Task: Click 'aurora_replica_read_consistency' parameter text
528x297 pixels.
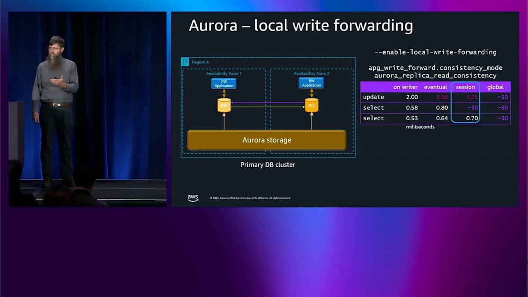Action: click(436, 76)
